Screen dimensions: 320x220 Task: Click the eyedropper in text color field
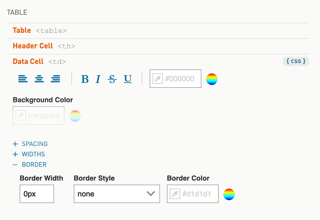coord(158,79)
